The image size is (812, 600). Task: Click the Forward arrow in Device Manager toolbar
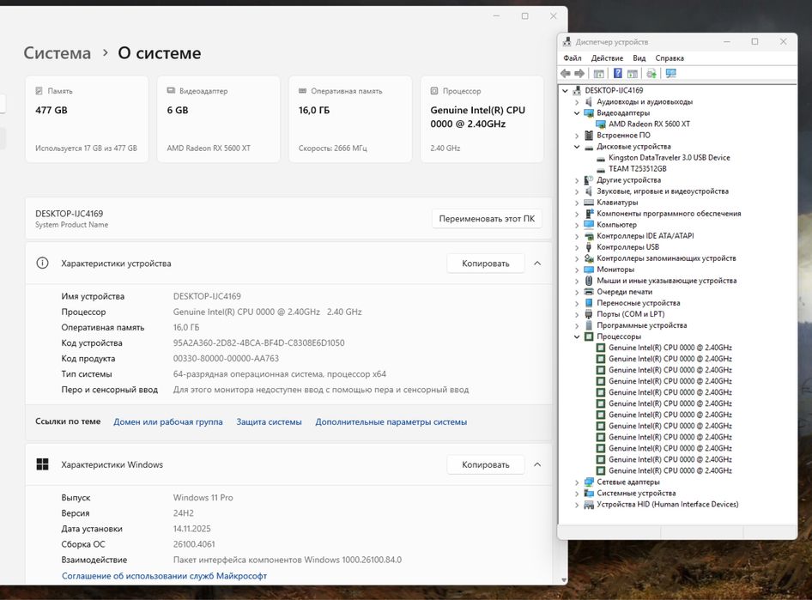coord(579,74)
